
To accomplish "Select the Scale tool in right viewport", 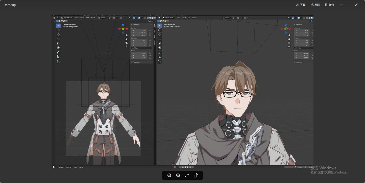I will pos(160,43).
